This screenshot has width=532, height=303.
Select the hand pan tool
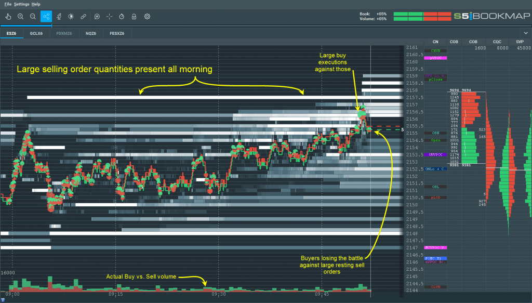pyautogui.click(x=8, y=16)
